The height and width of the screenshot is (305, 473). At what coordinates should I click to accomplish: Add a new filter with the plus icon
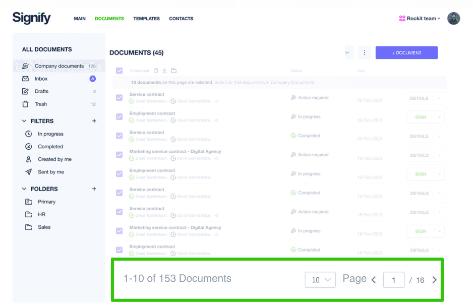tap(94, 121)
